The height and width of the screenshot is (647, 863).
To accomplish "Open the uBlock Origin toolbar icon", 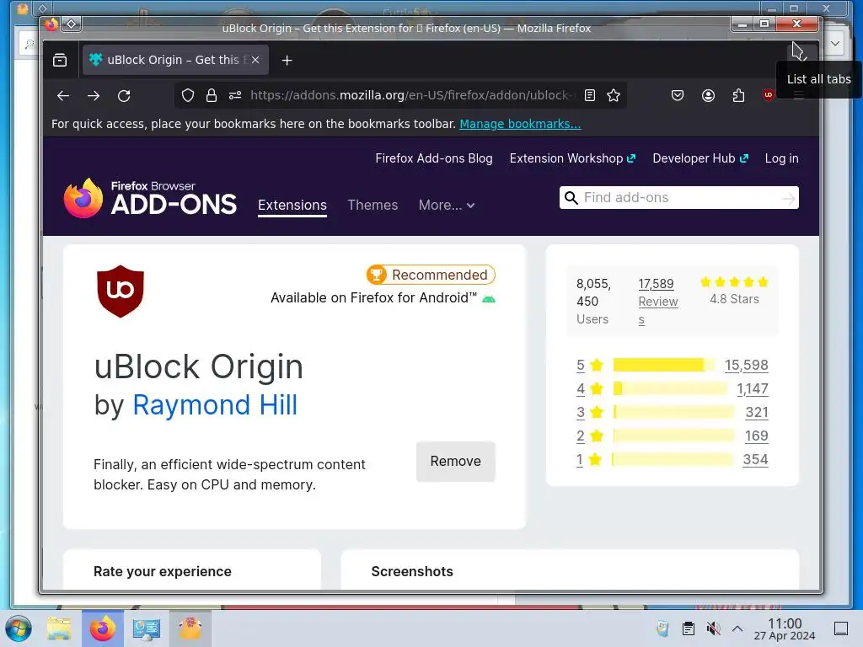I will 769,95.
